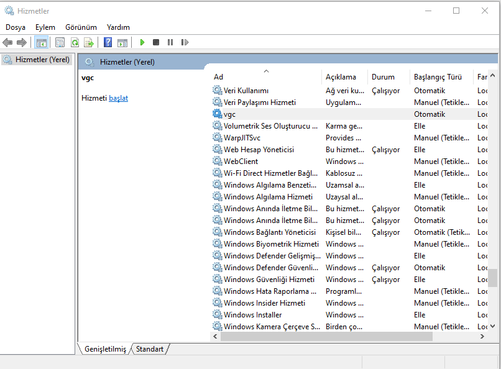The height and width of the screenshot is (369, 501).
Task: Sort by the Açıklama column header
Action: 344,76
